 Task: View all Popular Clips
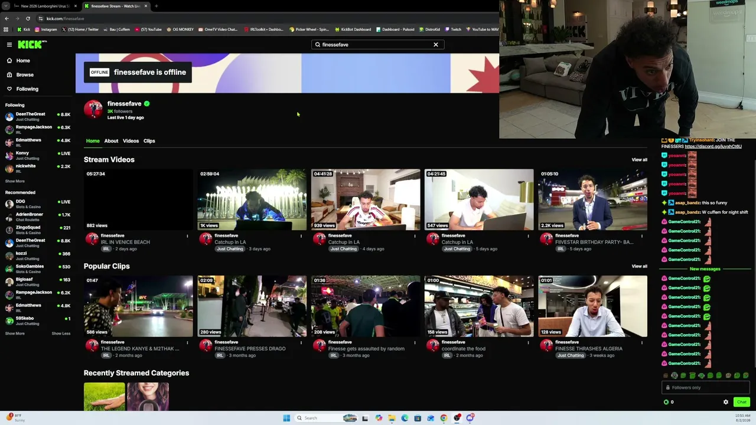[639, 266]
